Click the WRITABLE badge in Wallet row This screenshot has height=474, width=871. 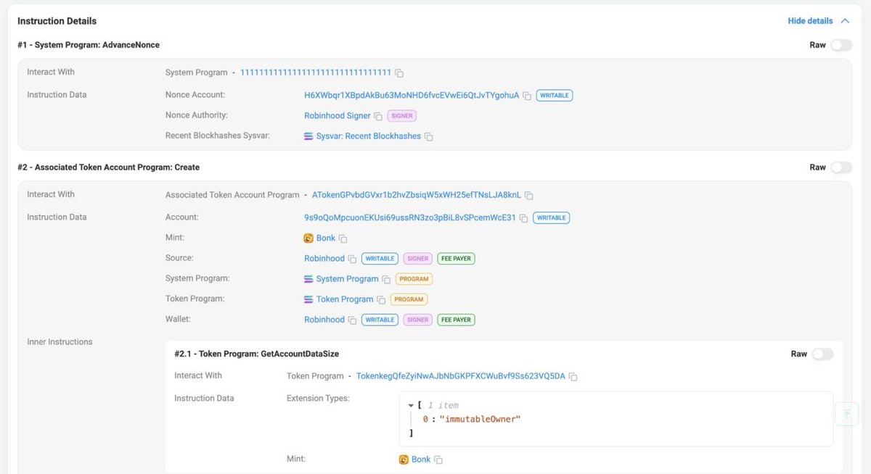pyautogui.click(x=380, y=319)
